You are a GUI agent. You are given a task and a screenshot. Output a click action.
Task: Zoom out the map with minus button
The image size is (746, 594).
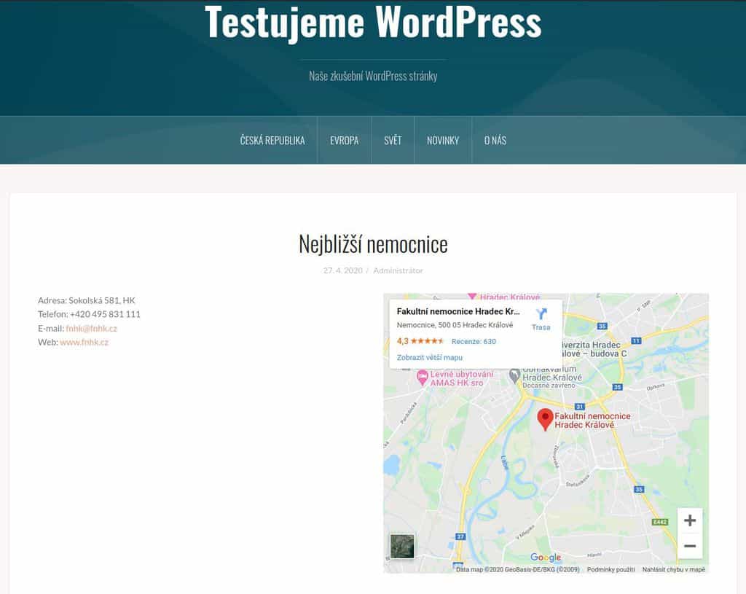(690, 546)
